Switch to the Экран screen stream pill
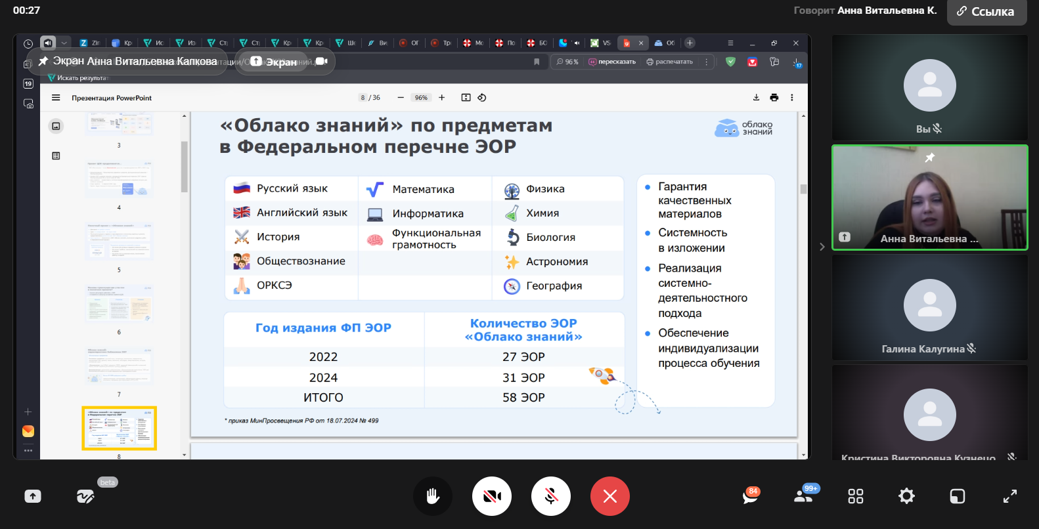This screenshot has width=1039, height=529. [x=275, y=62]
